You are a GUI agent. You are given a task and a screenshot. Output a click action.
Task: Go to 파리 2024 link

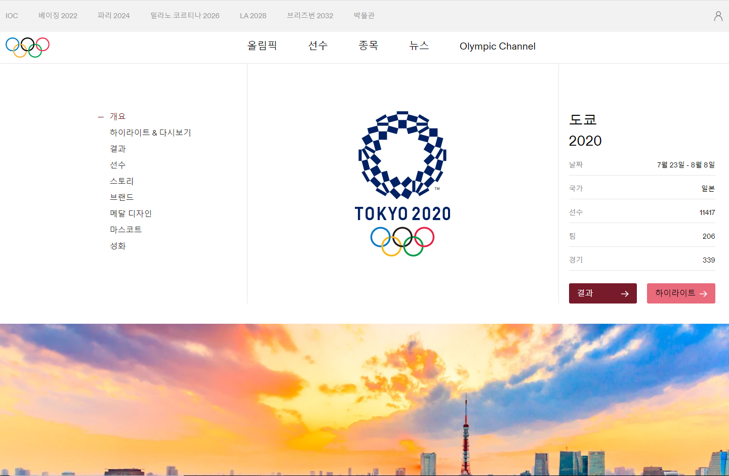click(x=113, y=16)
